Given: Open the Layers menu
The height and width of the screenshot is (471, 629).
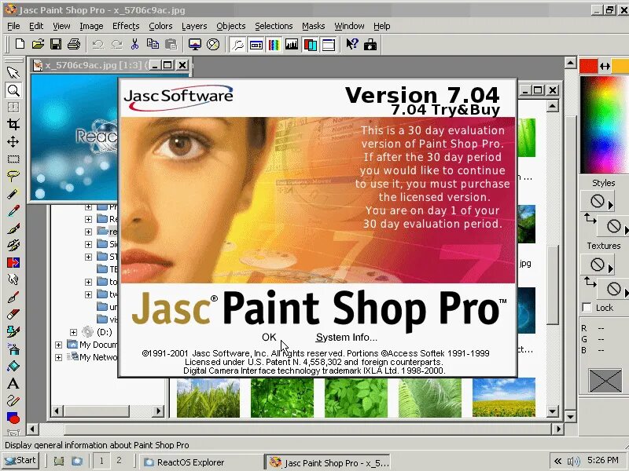Looking at the screenshot, I should 194,26.
